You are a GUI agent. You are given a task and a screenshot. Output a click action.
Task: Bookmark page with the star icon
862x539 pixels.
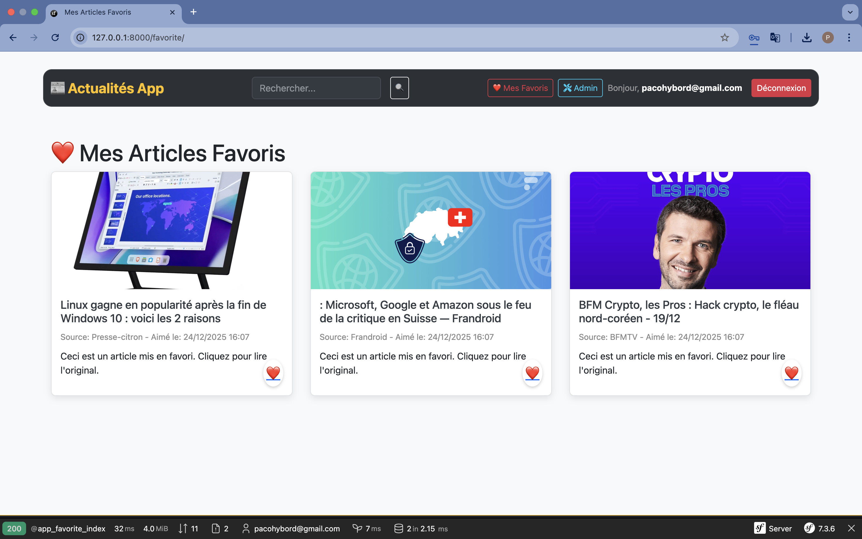[724, 38]
